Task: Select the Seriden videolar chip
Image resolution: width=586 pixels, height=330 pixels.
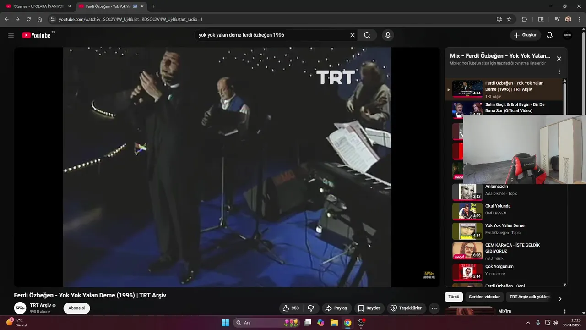Action: click(484, 297)
